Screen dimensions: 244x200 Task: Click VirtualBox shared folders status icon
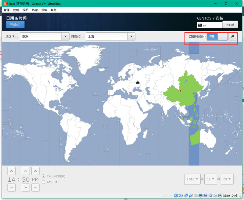coord(196,195)
